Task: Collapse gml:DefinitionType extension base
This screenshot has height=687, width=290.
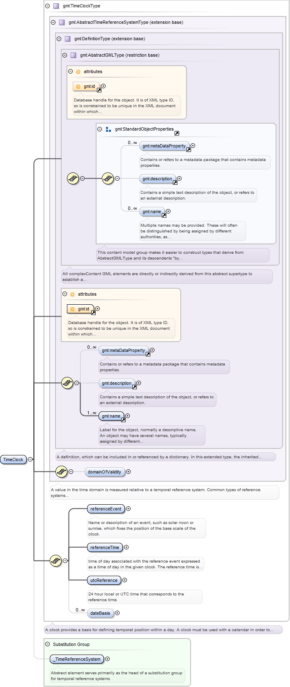Action: pyautogui.click(x=59, y=39)
